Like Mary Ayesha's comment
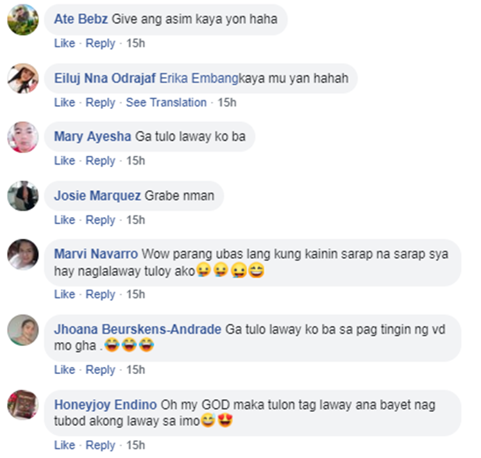This screenshot has height=458, width=481. tap(64, 161)
